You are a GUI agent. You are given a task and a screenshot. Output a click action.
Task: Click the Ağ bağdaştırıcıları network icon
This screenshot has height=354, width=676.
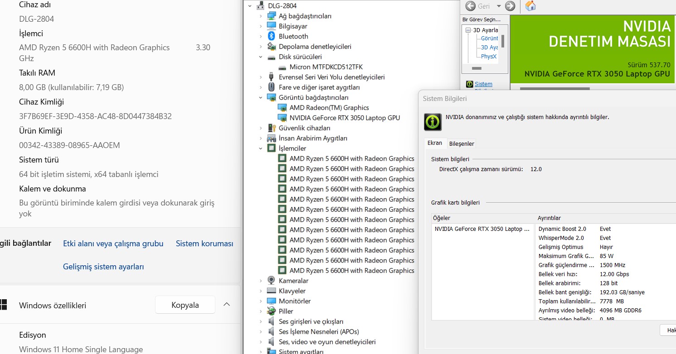(x=272, y=16)
